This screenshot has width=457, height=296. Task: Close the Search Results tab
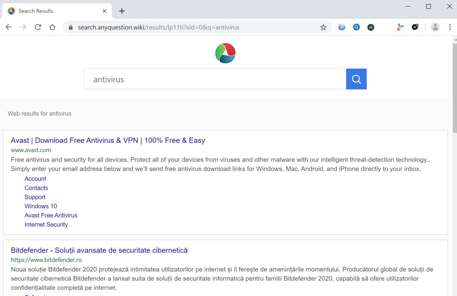pos(104,11)
